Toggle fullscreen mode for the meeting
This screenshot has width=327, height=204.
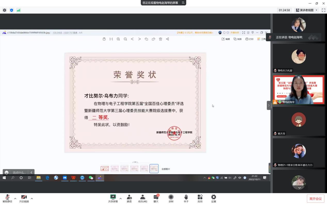click(x=323, y=10)
